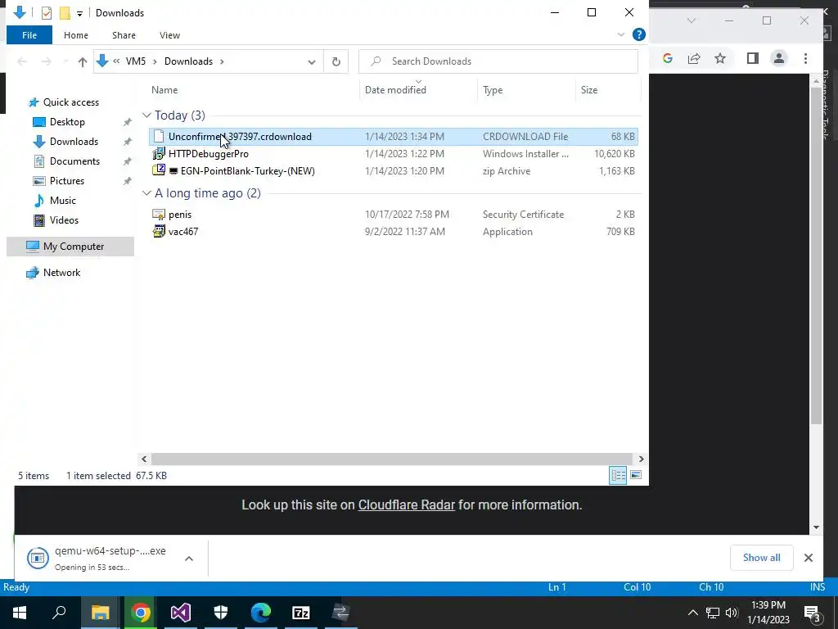
Task: Sort by the Name column header
Action: [164, 90]
